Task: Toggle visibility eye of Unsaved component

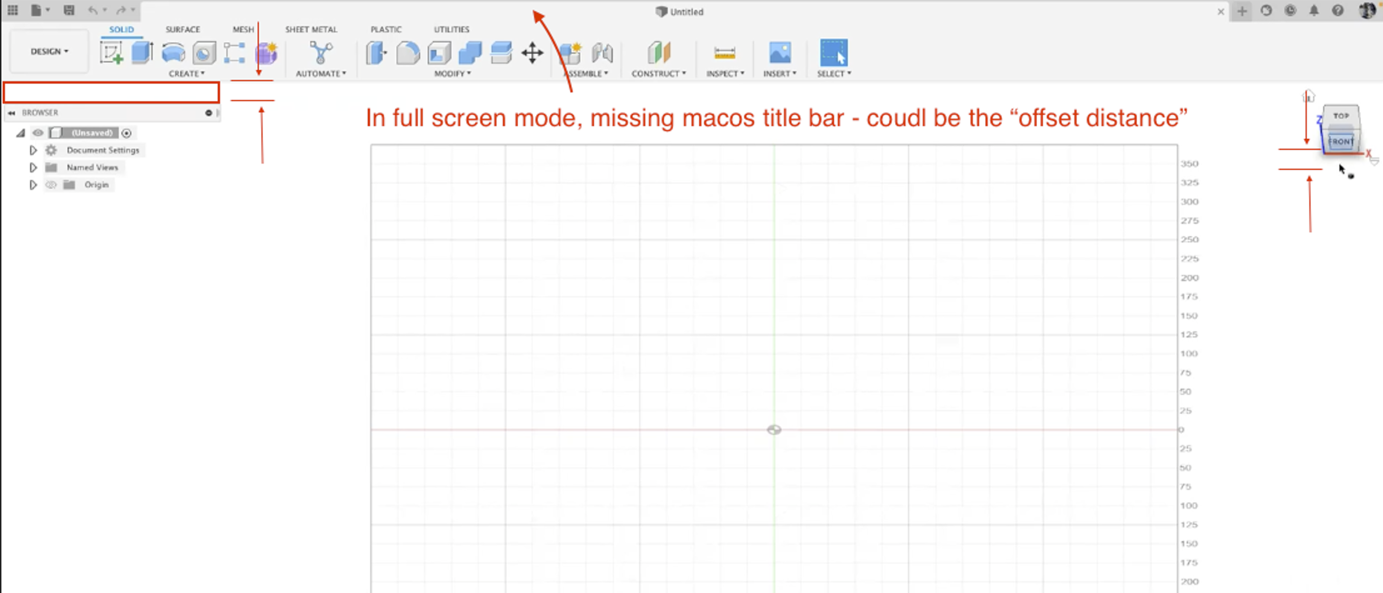Action: coord(38,133)
